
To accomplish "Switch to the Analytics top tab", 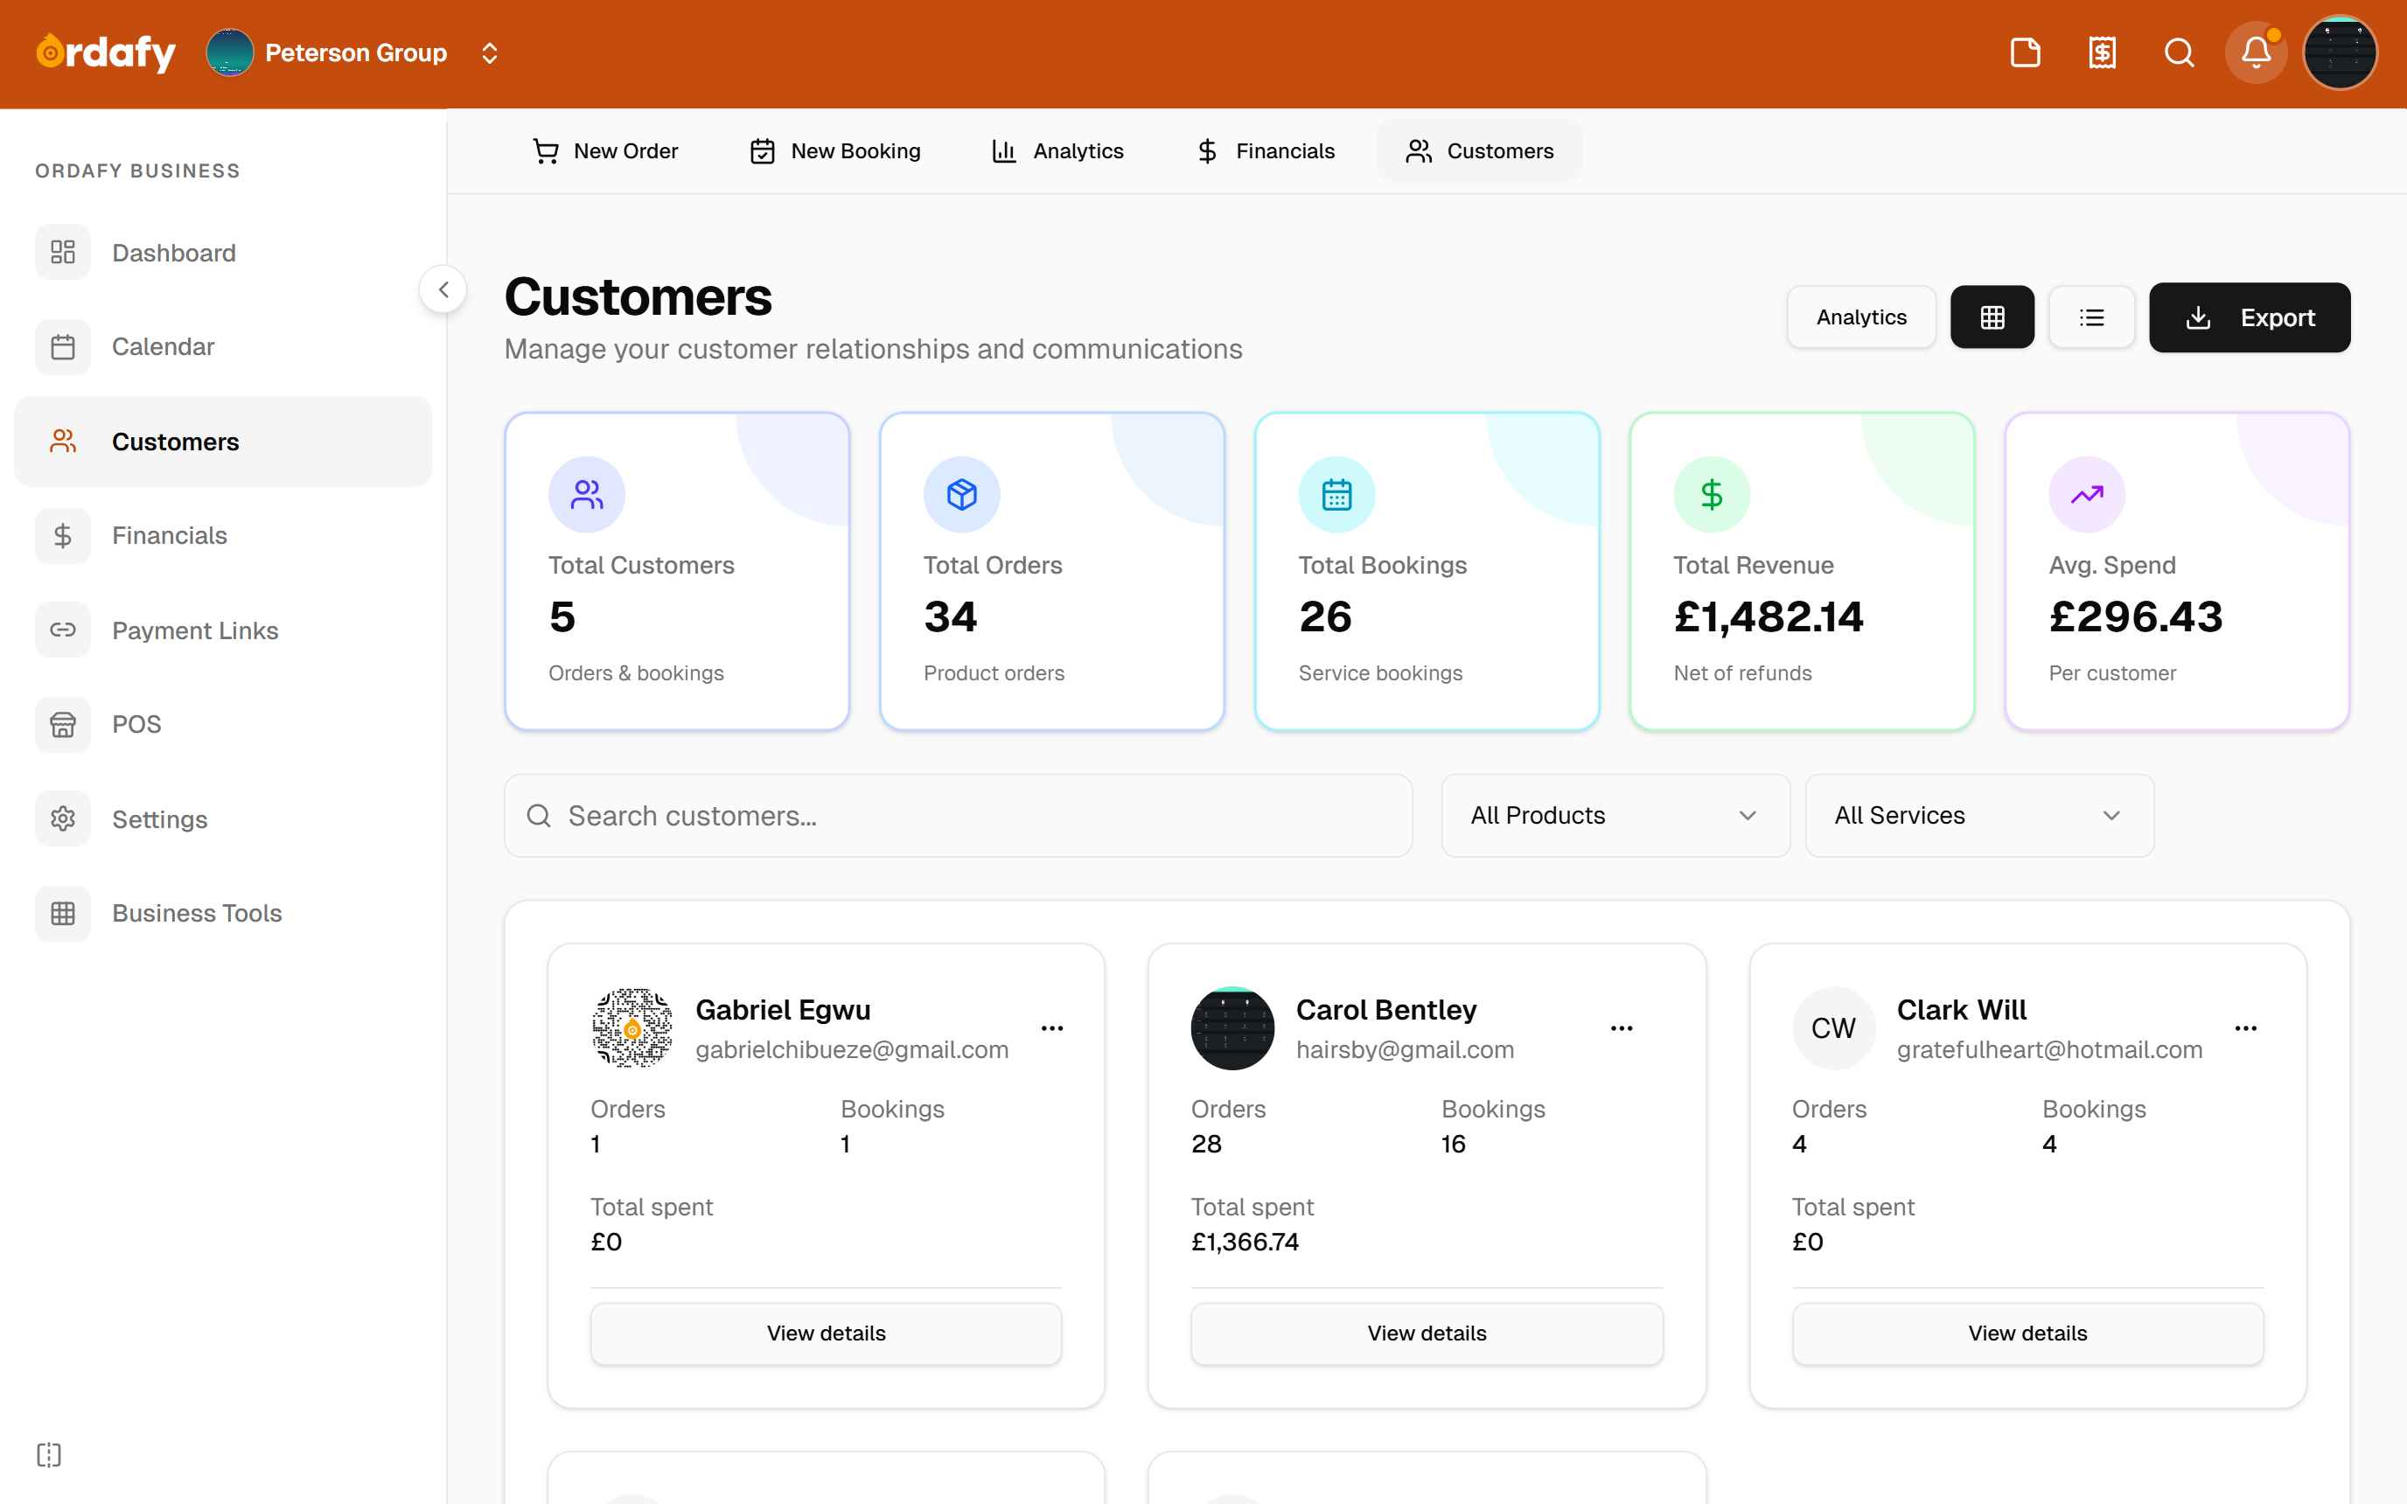I will pyautogui.click(x=1057, y=151).
